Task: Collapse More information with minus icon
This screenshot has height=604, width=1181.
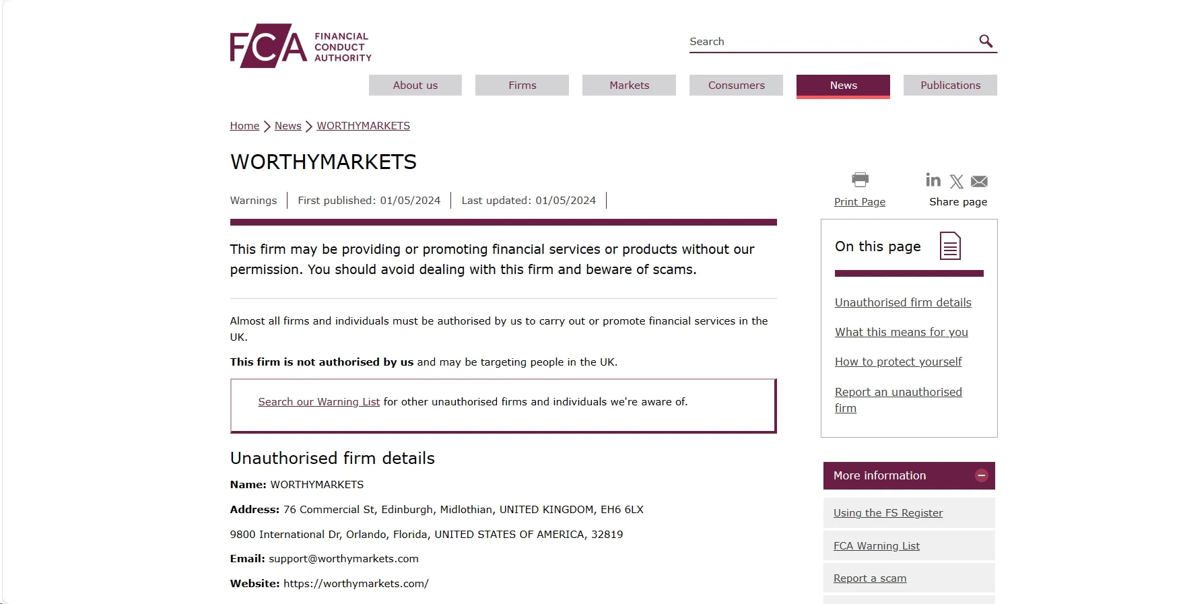Action: pyautogui.click(x=982, y=475)
